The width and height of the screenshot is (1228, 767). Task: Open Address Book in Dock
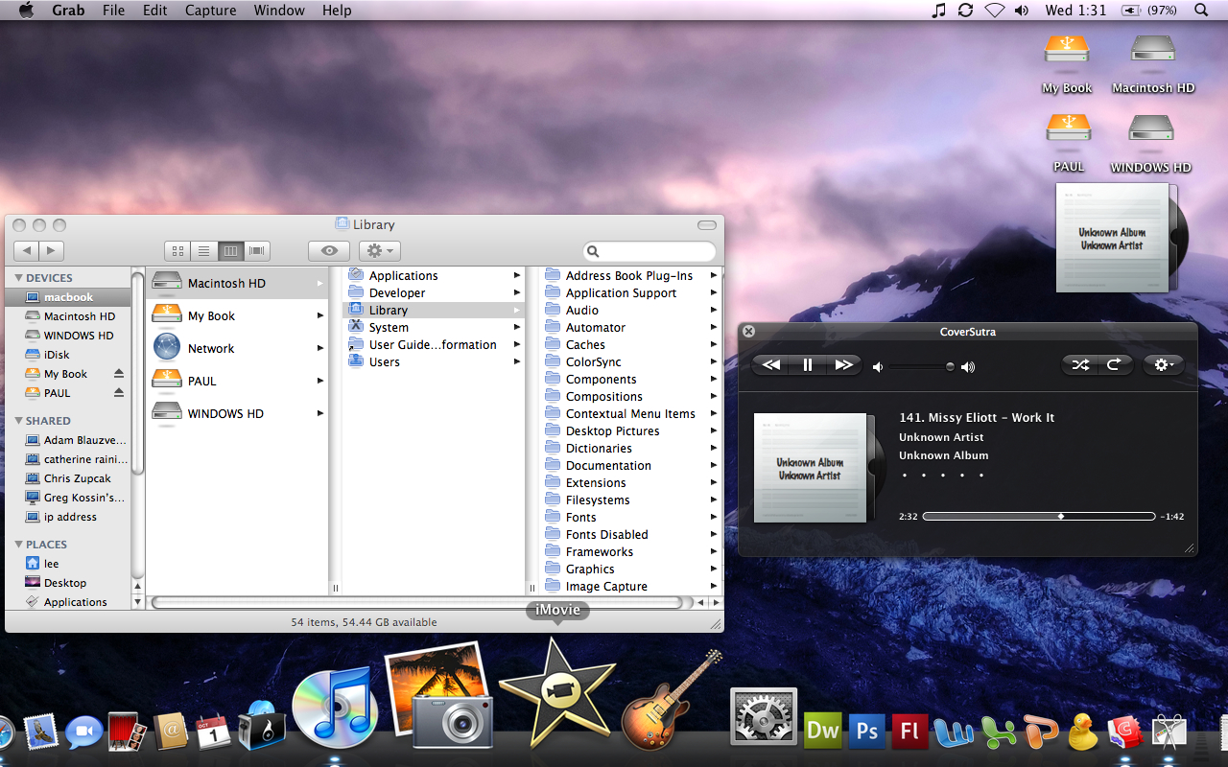coord(170,732)
